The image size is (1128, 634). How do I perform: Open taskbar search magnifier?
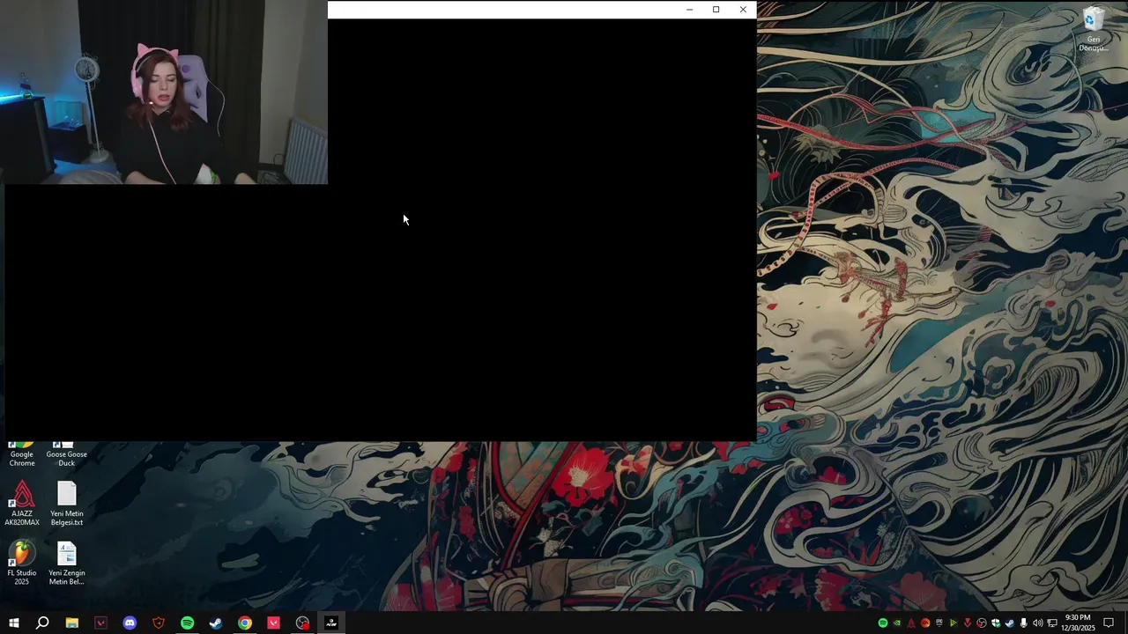pyautogui.click(x=42, y=623)
